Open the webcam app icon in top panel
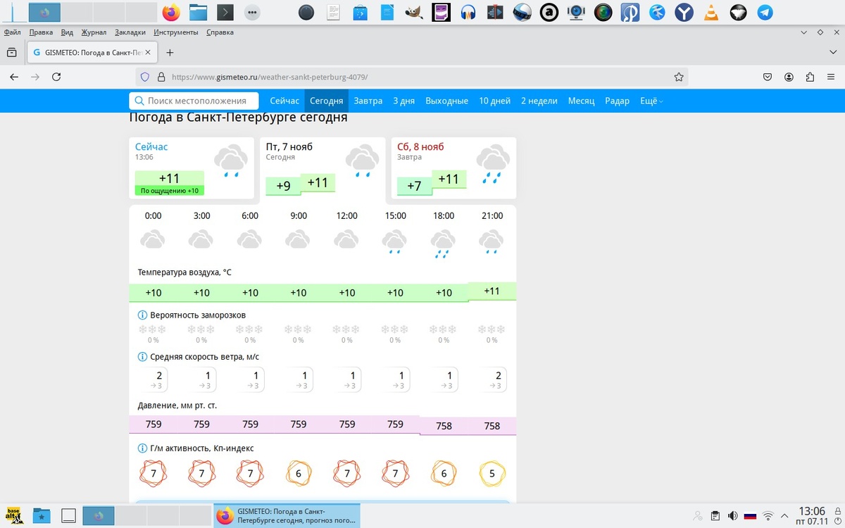Screen dimensions: 845x528 coord(575,12)
